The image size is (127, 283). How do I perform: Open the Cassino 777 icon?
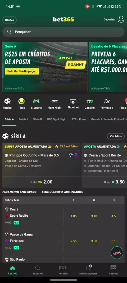90,101
